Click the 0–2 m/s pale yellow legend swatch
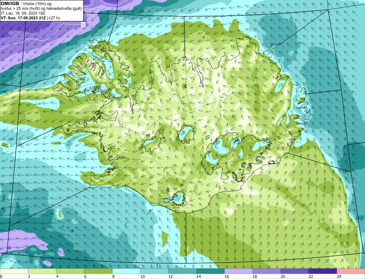 [x=14, y=271]
